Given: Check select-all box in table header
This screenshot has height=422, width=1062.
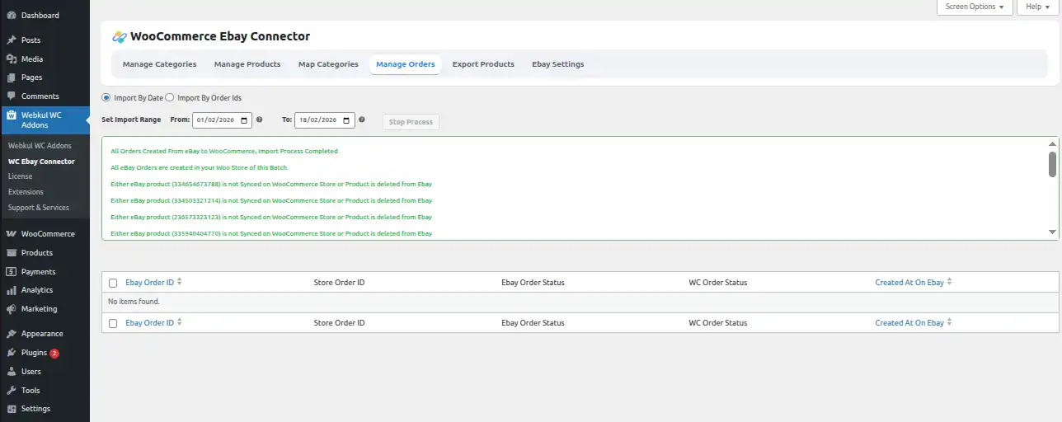Looking at the screenshot, I should 113,283.
